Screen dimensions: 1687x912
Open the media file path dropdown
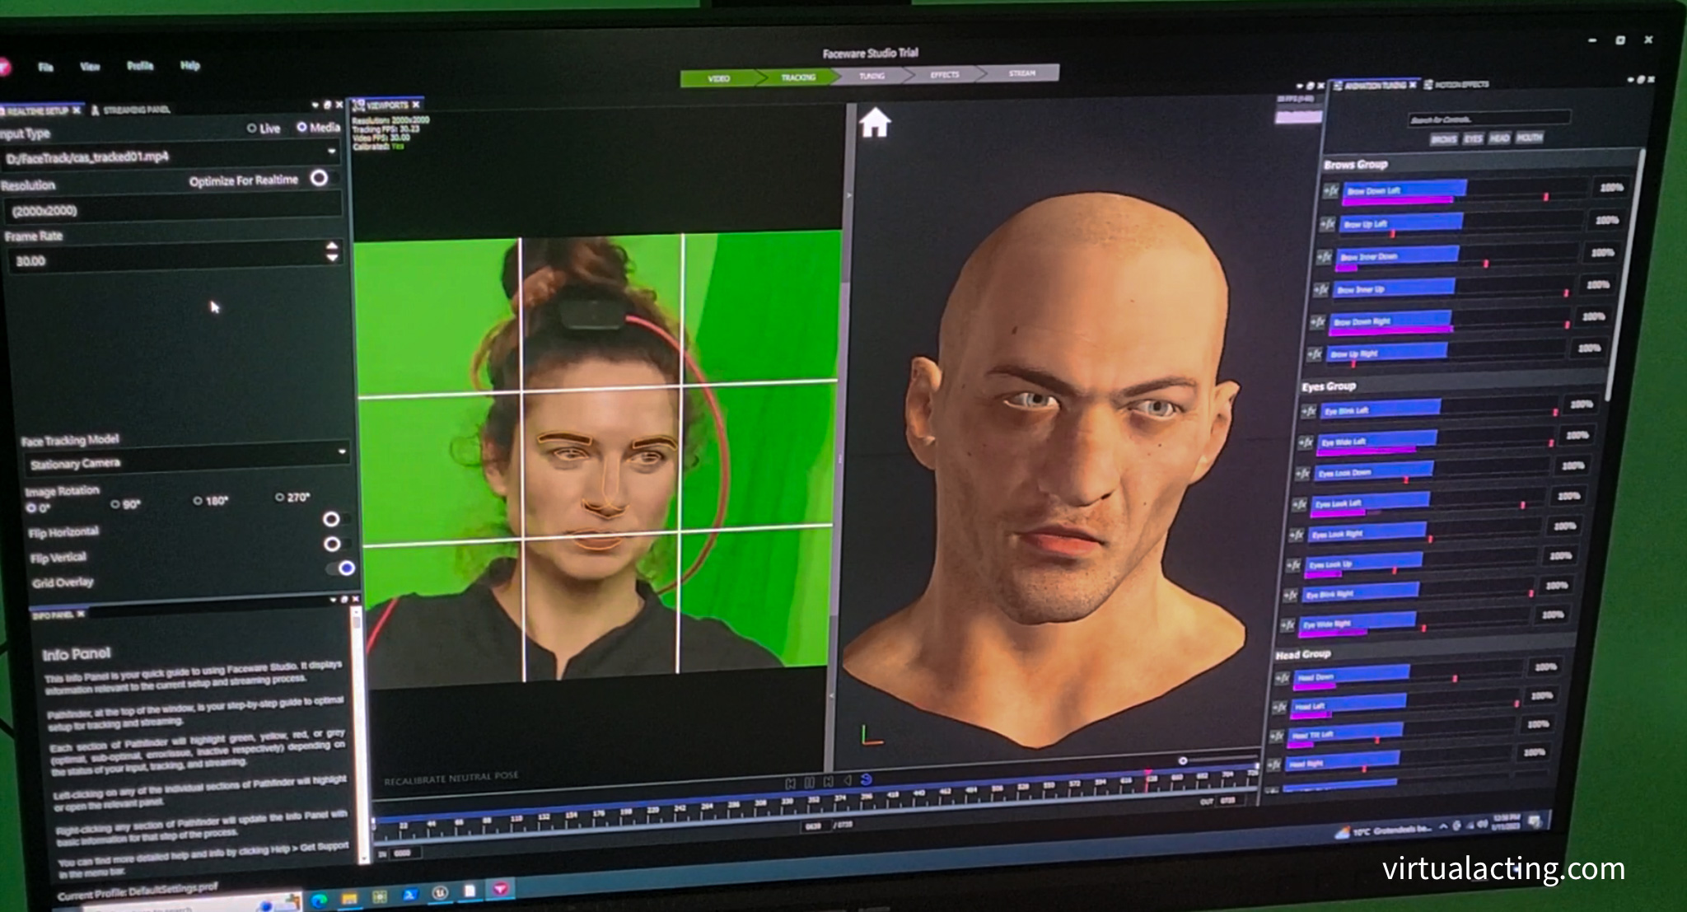[x=332, y=152]
